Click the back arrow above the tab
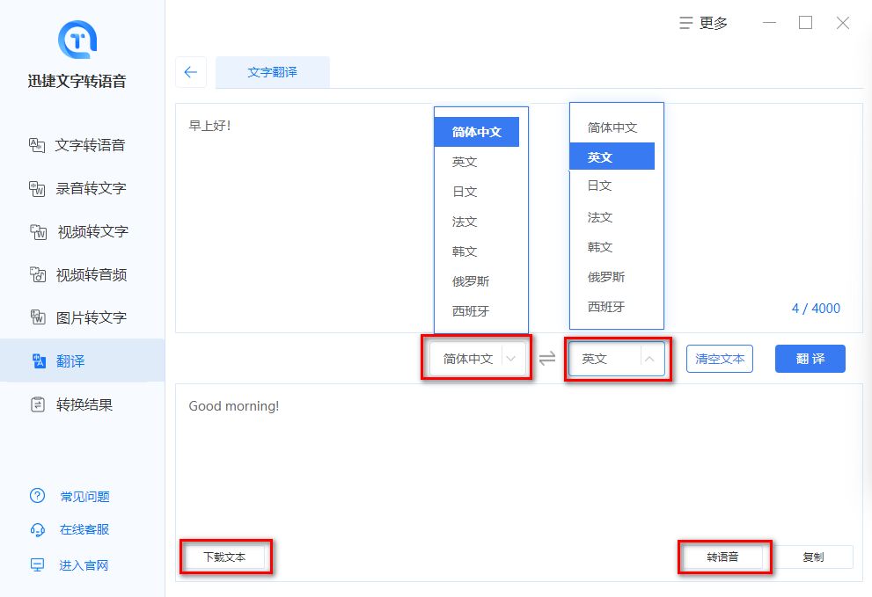The width and height of the screenshot is (872, 597). pos(191,72)
